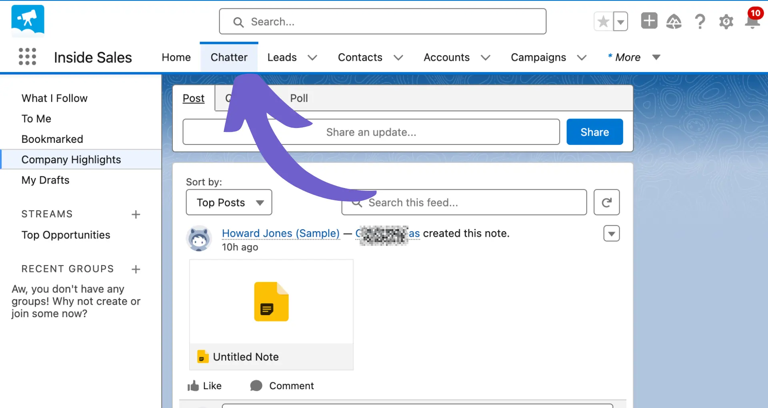768x408 pixels.
Task: Select the To Me feed
Action: click(x=36, y=118)
